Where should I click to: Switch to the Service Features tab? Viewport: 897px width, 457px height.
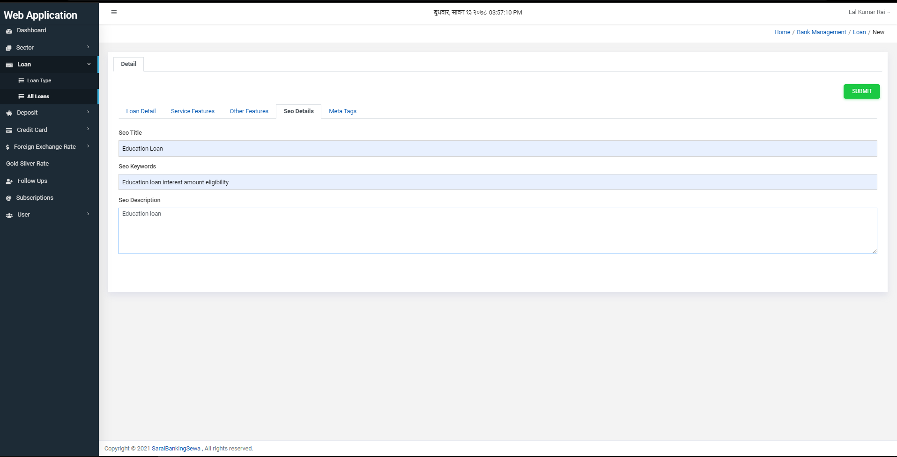[x=193, y=111]
